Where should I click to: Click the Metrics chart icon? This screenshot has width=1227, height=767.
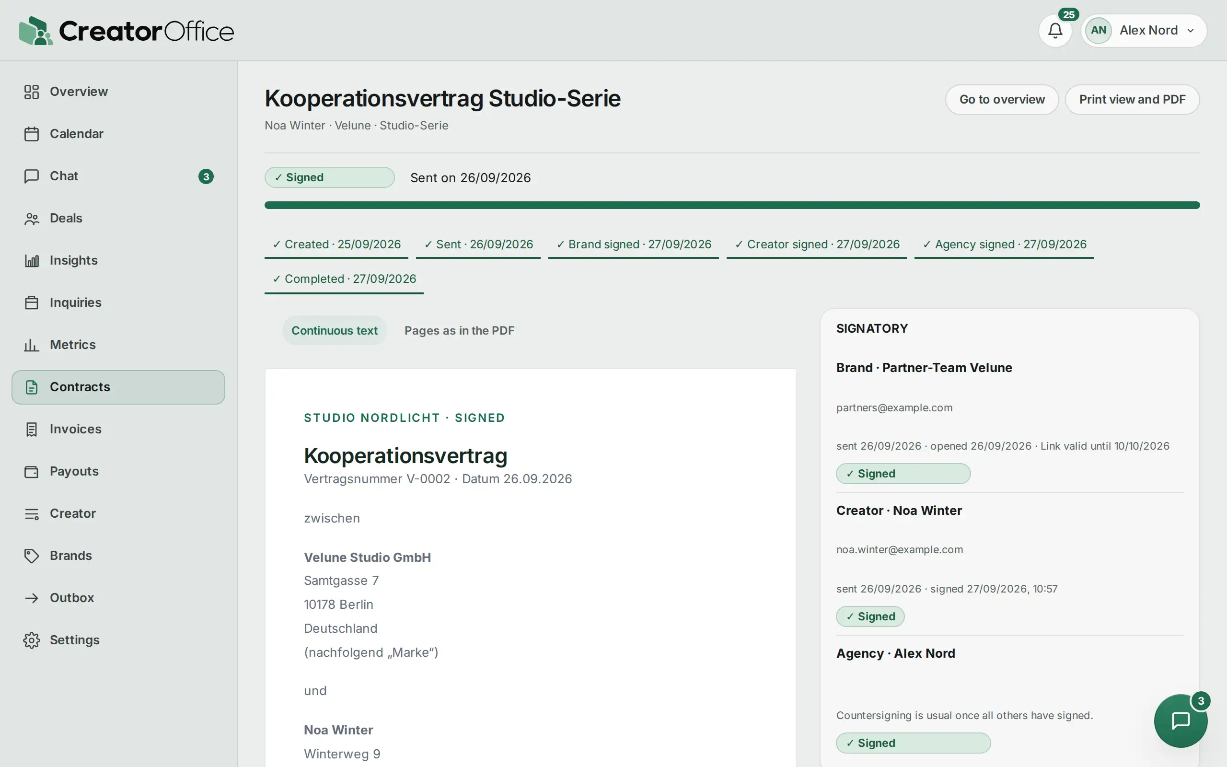[x=32, y=345]
